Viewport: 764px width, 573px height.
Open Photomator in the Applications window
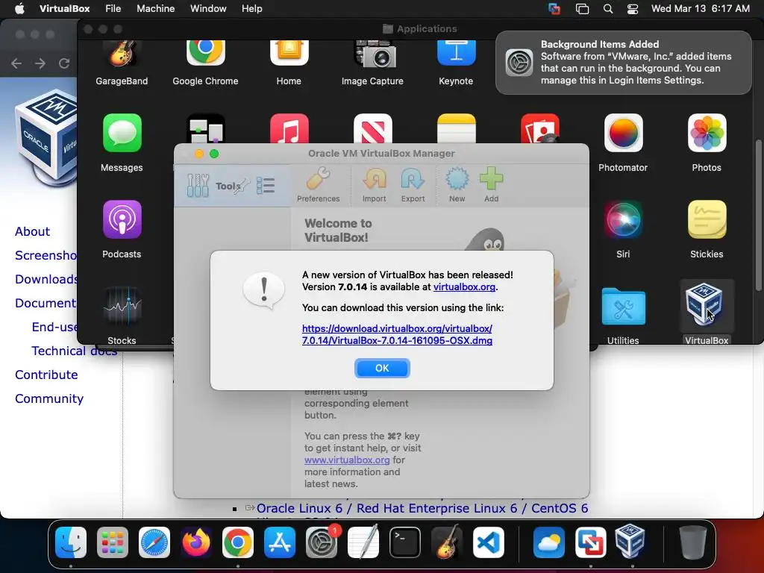[623, 143]
